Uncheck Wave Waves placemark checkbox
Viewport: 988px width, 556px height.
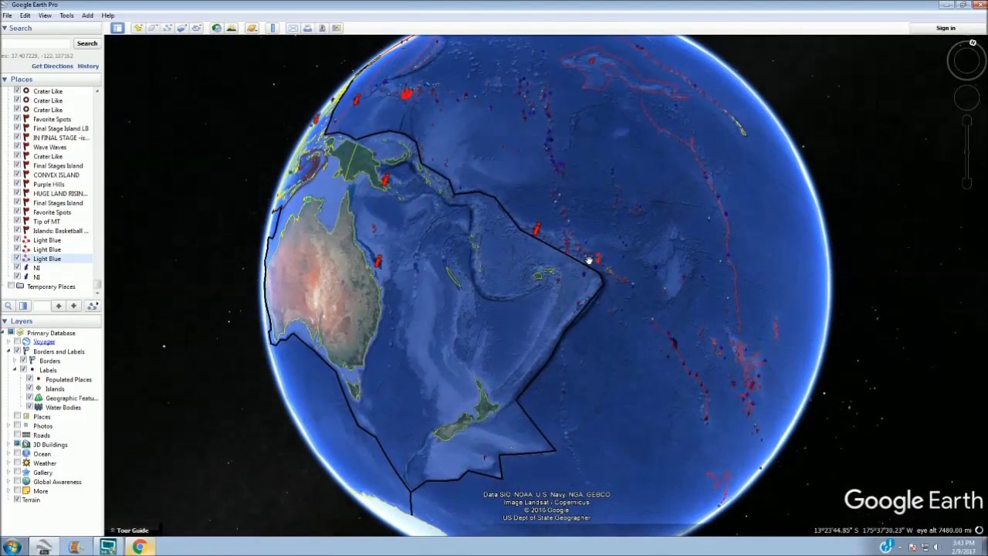click(17, 147)
